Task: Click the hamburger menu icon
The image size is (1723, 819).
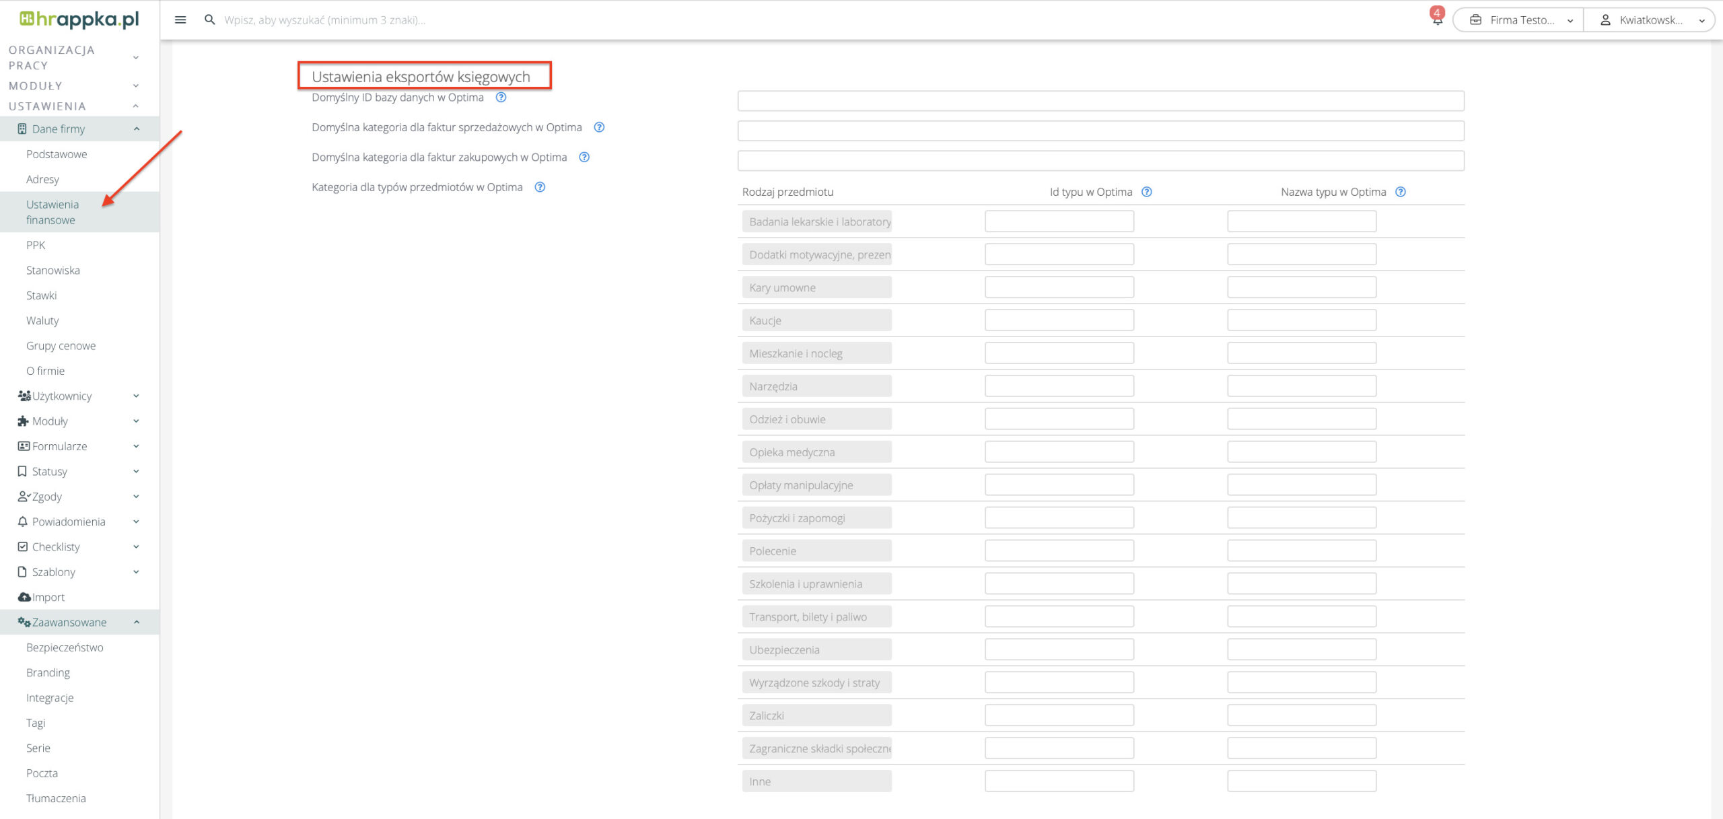Action: [180, 20]
